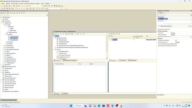This screenshot has height=108, width=192.
Task: Switch to the Параметры tab
Action: [132, 60]
